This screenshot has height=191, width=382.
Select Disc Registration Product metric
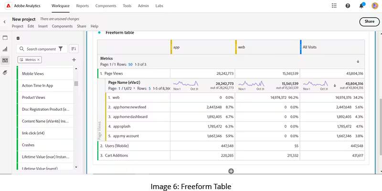(45, 109)
